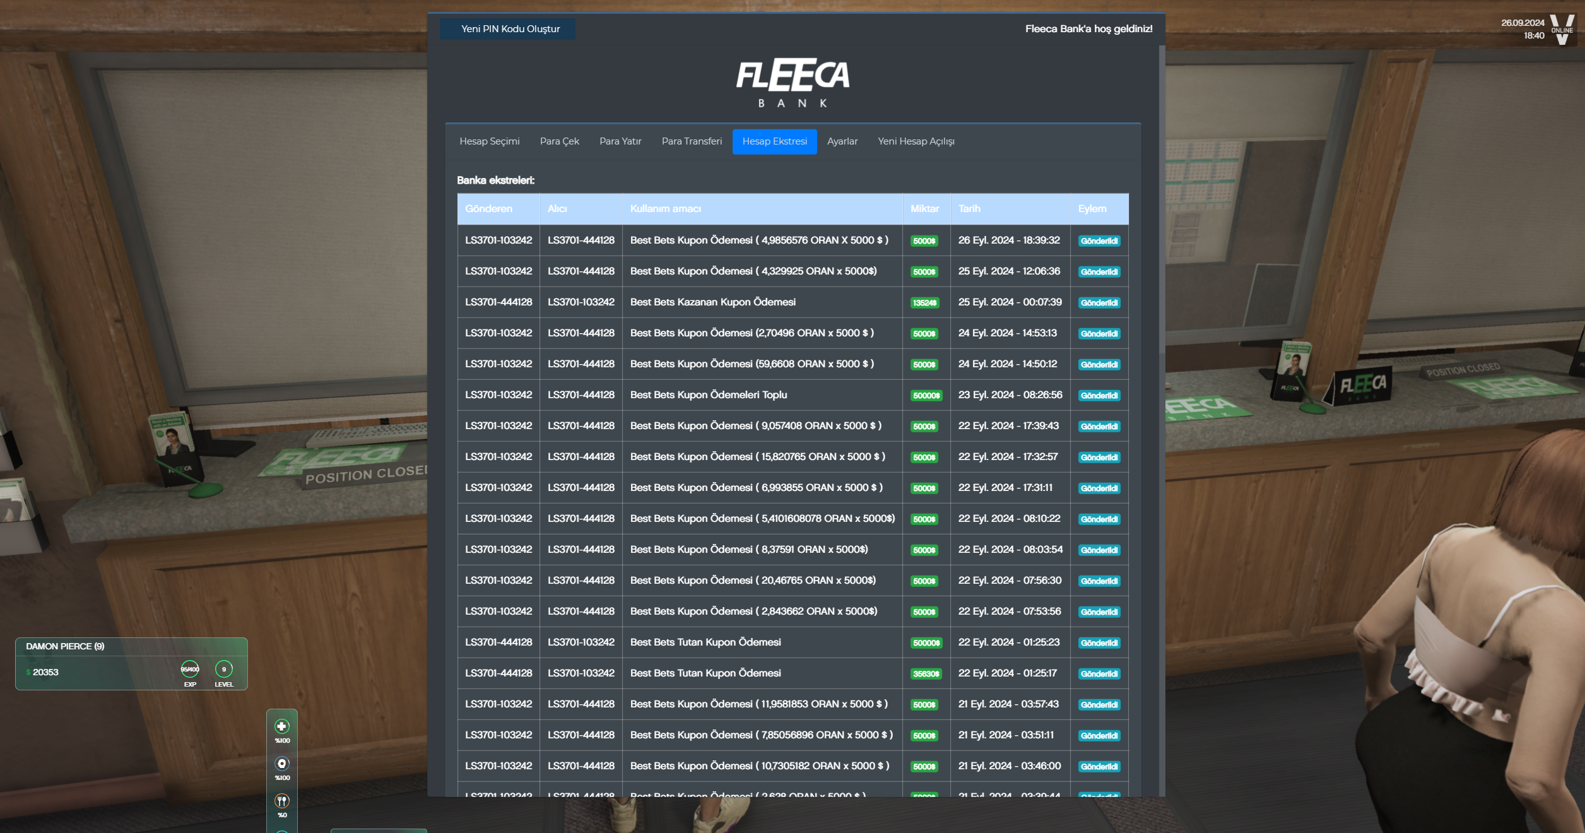This screenshot has height=833, width=1585.
Task: Click the EXP circle indicator
Action: (190, 669)
